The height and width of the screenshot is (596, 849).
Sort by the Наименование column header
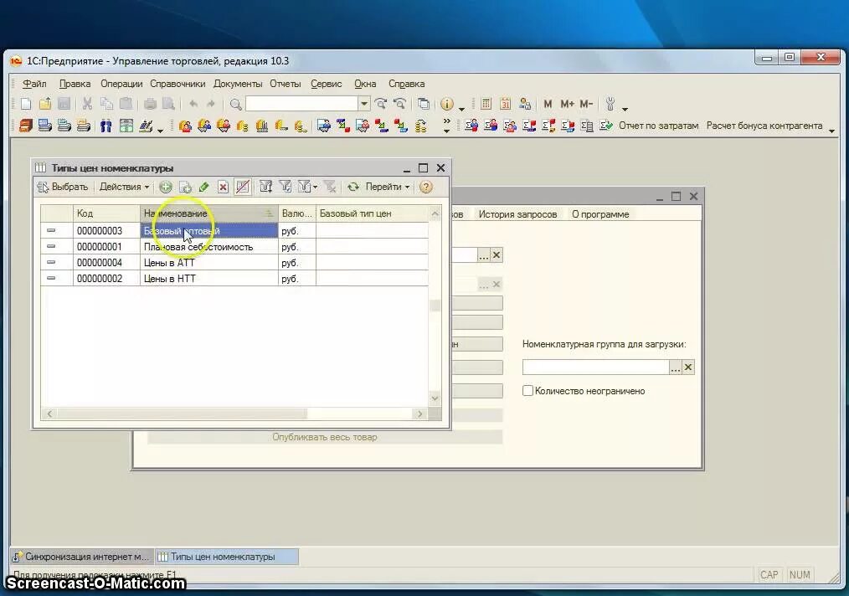click(209, 213)
